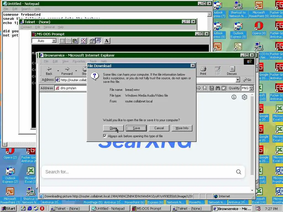Toggle the Background icon in MS-DOS toolbar
Screen dimensions: 283x212
[x=98, y=41]
